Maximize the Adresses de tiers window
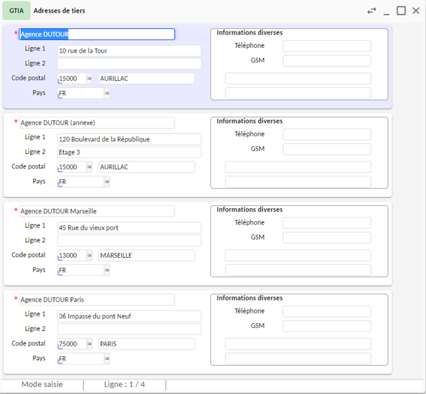426x394 pixels. 402,11
